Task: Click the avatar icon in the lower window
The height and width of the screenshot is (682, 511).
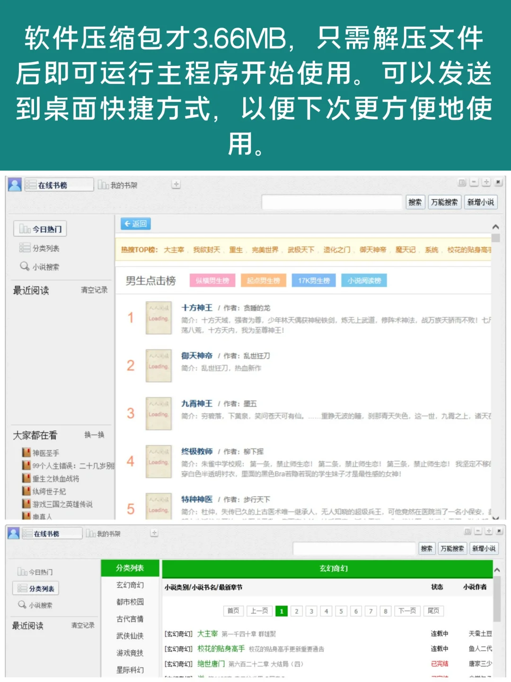Action: 14,533
